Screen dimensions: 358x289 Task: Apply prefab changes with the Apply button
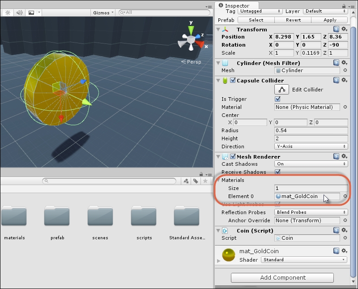click(x=330, y=20)
